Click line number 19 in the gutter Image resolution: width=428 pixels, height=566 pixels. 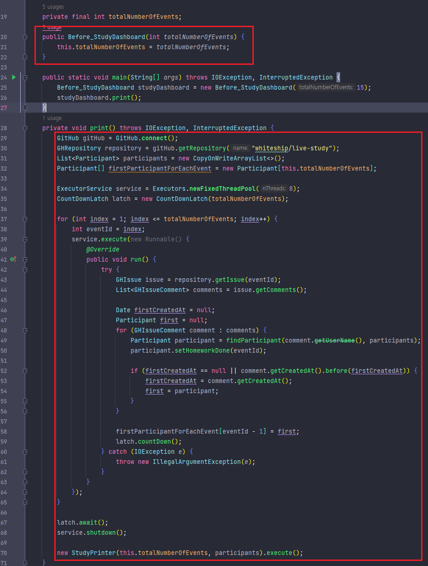tap(4, 17)
